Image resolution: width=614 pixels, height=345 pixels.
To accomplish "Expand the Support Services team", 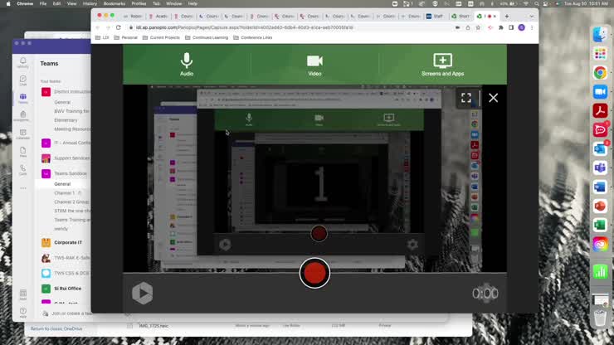I will pyautogui.click(x=71, y=158).
